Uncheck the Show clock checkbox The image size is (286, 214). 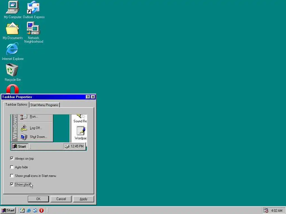pyautogui.click(x=12, y=184)
